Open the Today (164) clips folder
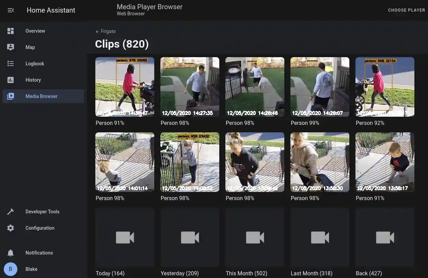 click(125, 238)
